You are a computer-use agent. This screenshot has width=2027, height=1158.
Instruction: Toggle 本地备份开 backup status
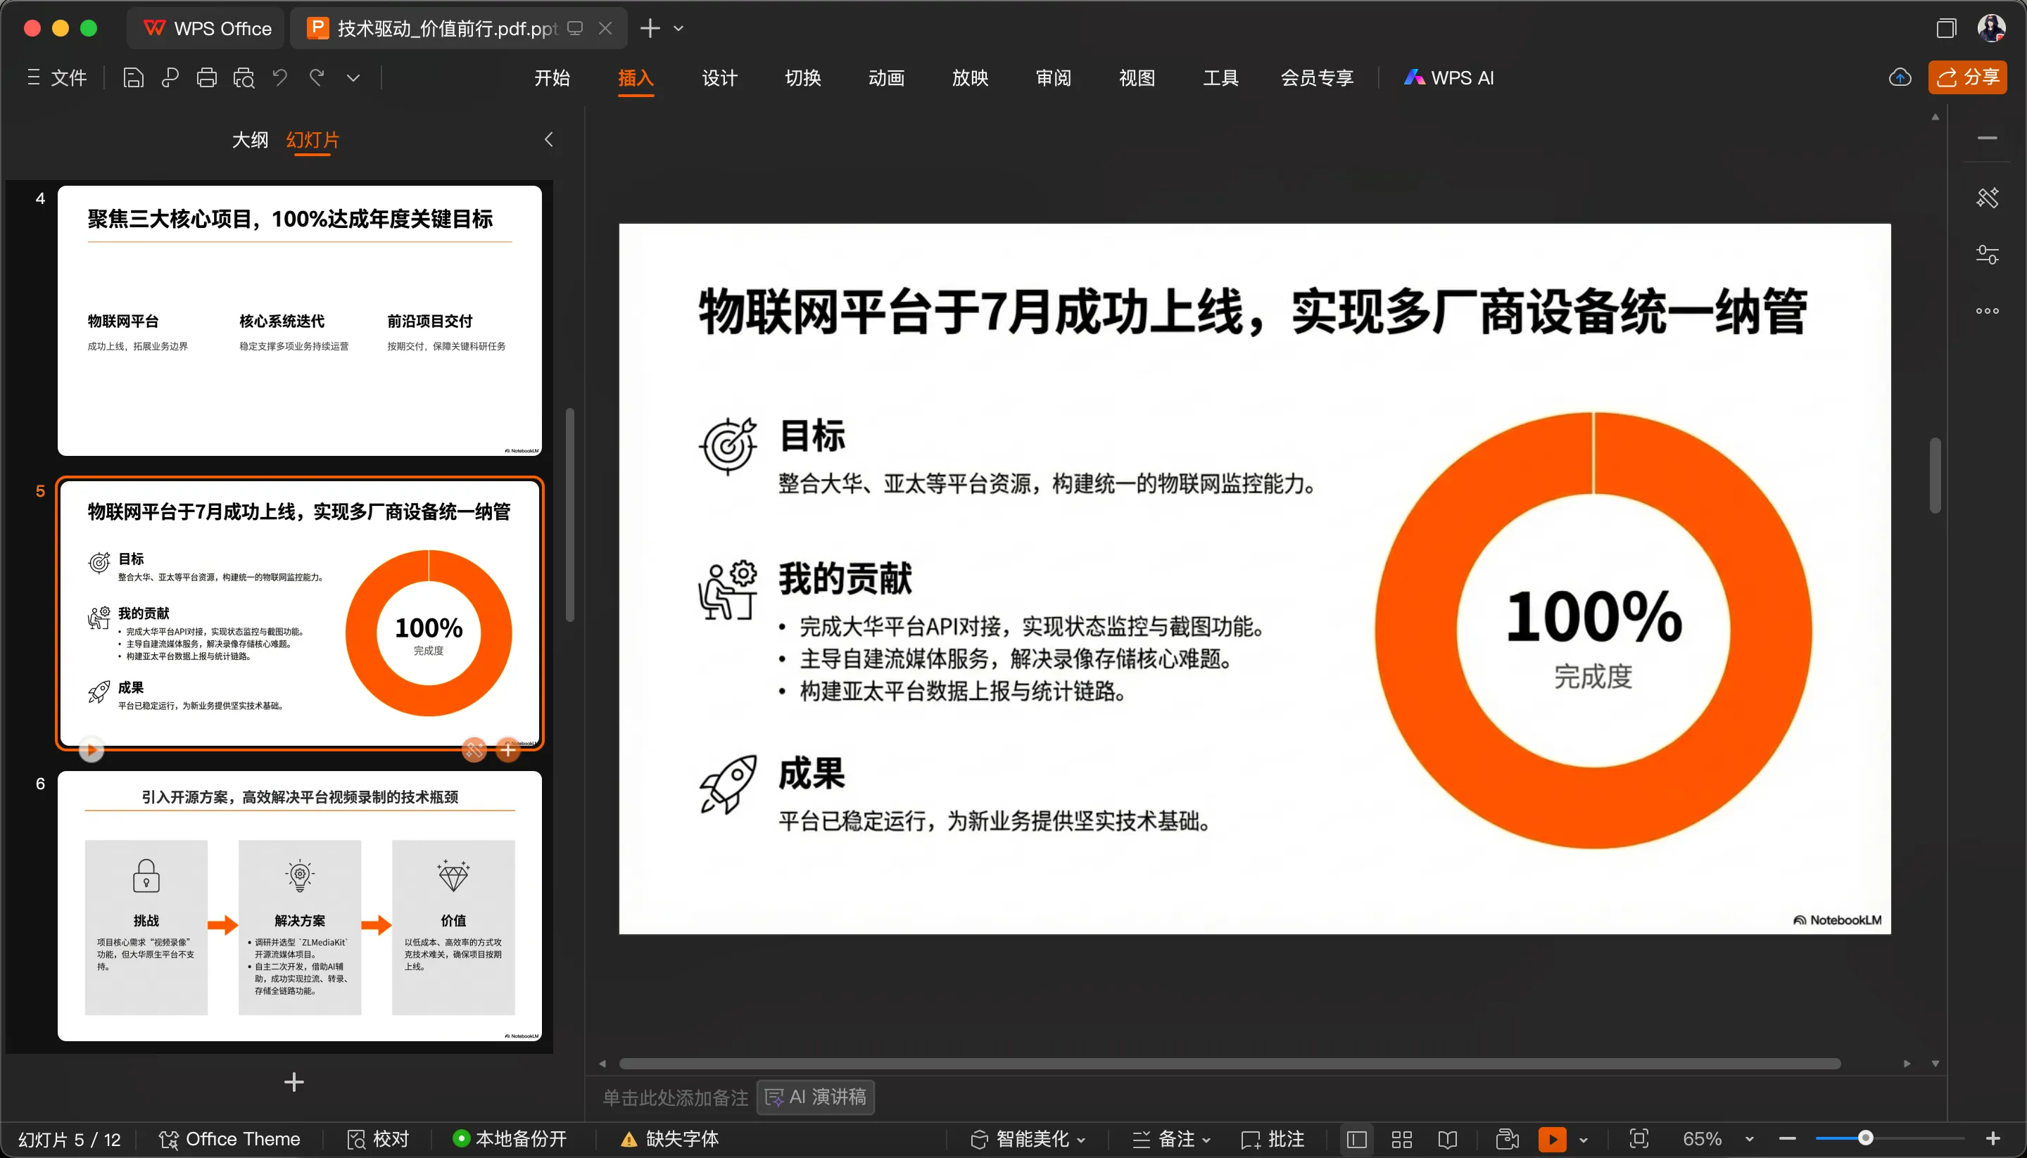pyautogui.click(x=509, y=1139)
